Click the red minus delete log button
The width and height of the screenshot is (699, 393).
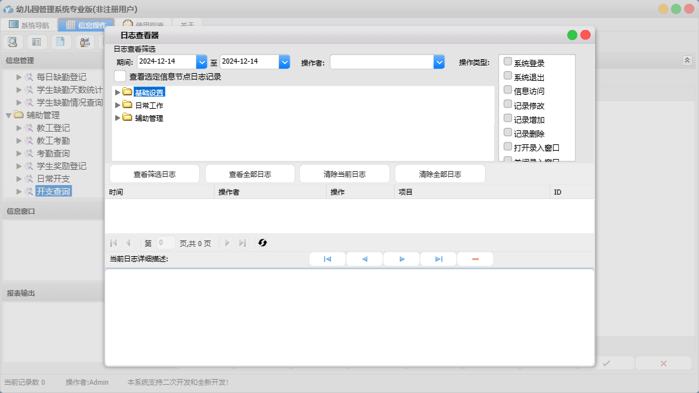(x=475, y=259)
